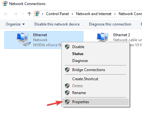Click Disable this network device
The width and height of the screenshot is (142, 123).
[57, 24]
